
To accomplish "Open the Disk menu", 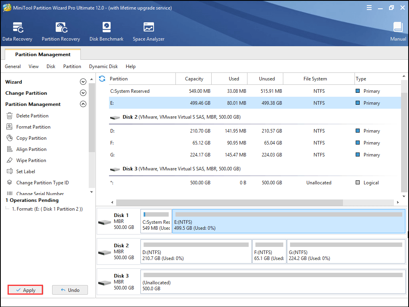I will pos(51,66).
